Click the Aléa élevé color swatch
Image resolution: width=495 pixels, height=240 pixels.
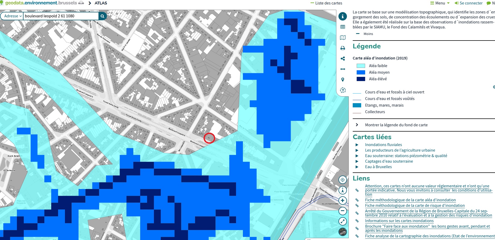361,79
